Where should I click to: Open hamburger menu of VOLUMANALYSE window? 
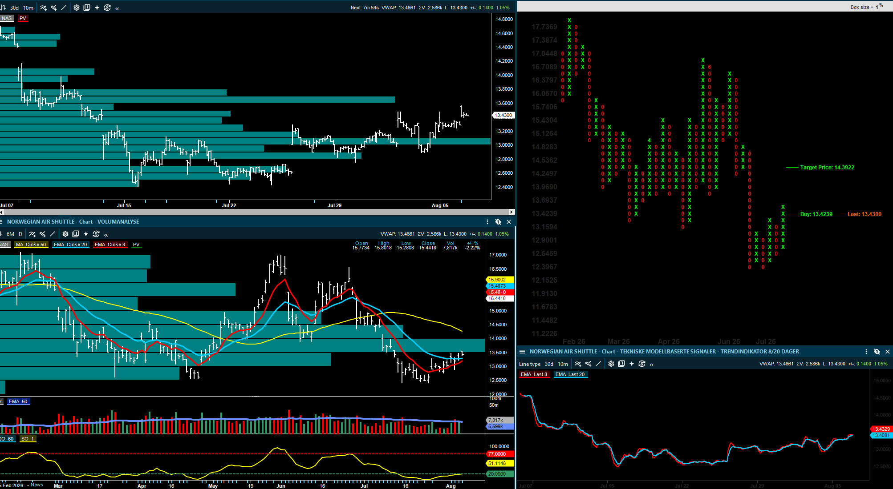pos(1,222)
